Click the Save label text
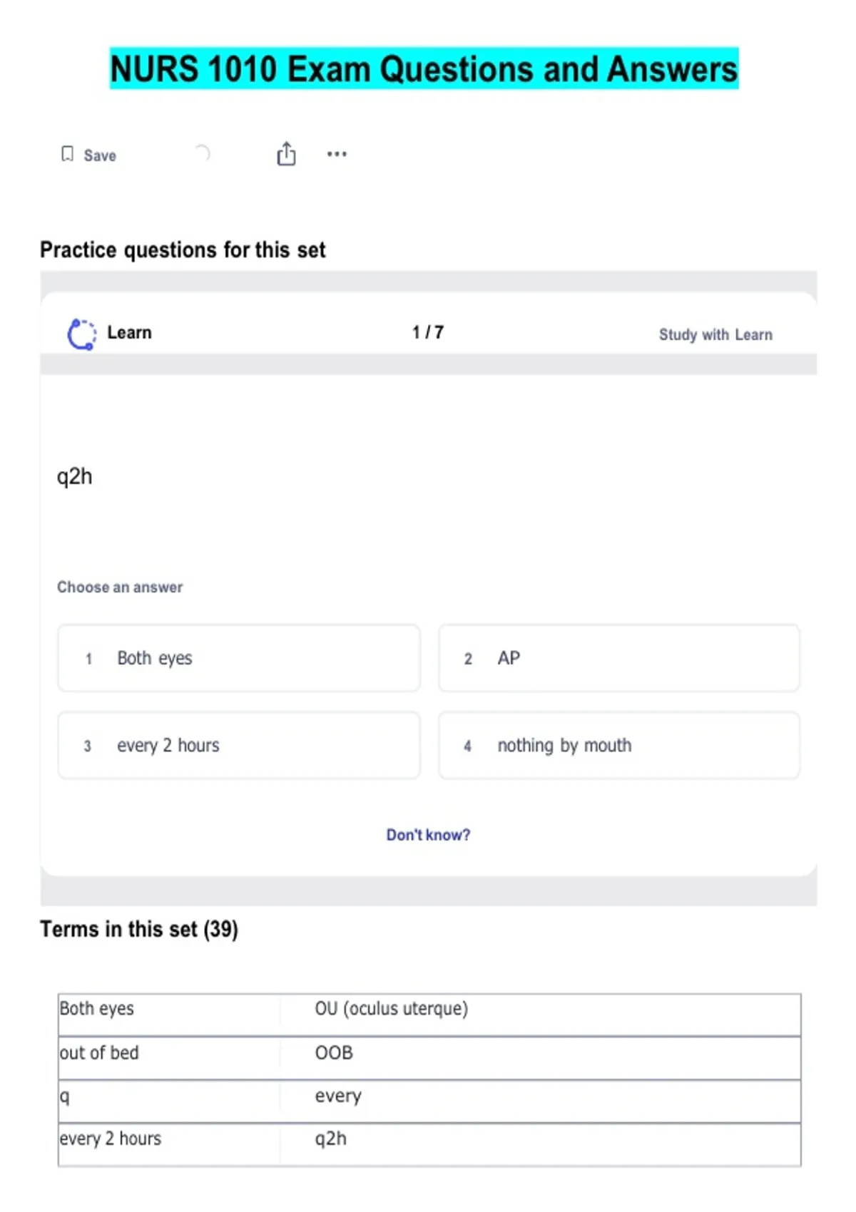 pyautogui.click(x=100, y=155)
